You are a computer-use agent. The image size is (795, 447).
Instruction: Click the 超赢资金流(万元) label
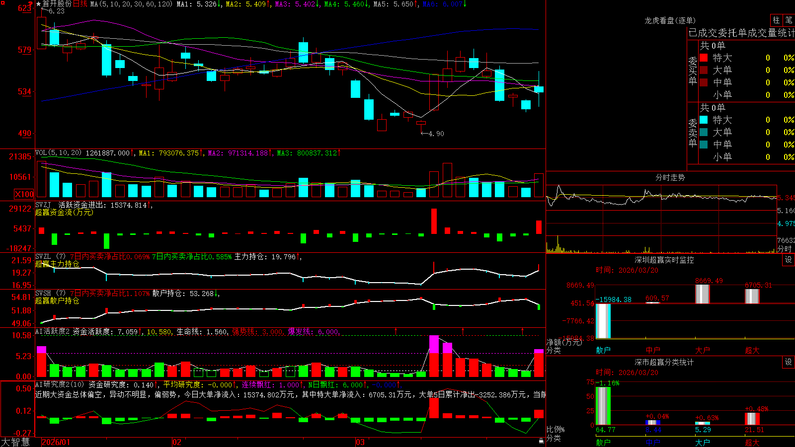[x=64, y=212]
